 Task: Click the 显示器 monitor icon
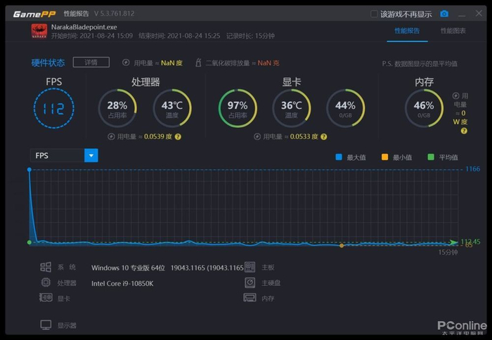pos(46,325)
